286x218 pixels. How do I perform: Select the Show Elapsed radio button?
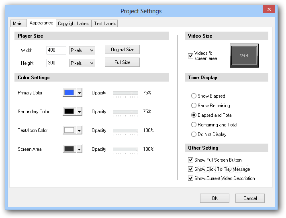click(x=194, y=96)
